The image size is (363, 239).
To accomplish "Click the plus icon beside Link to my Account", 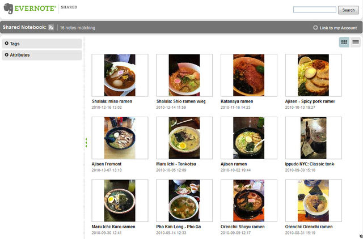I will pos(315,27).
